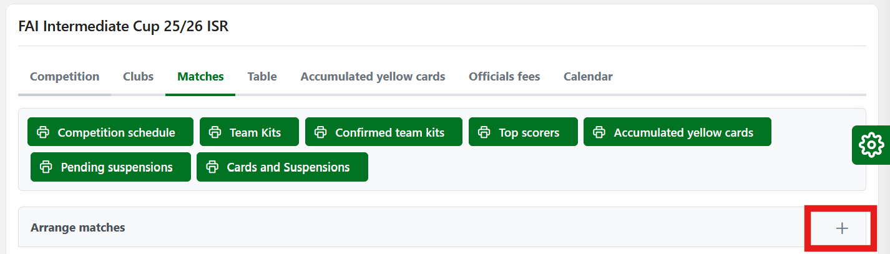Screen dimensions: 890x254
Task: Click printer icon on Confirmed team kits
Action: [321, 132]
